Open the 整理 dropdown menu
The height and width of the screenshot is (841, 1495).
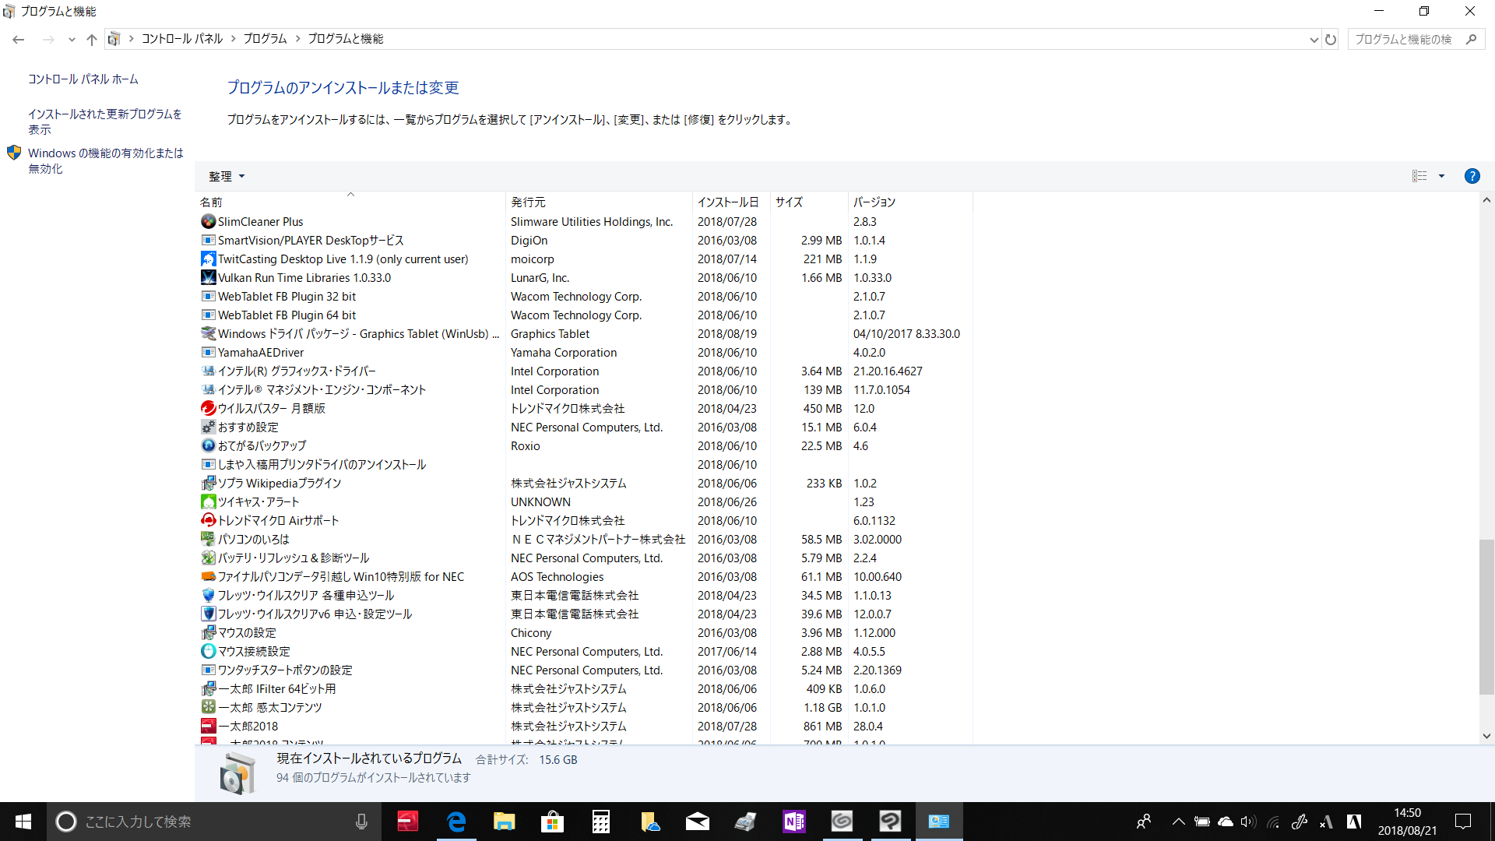(x=226, y=176)
